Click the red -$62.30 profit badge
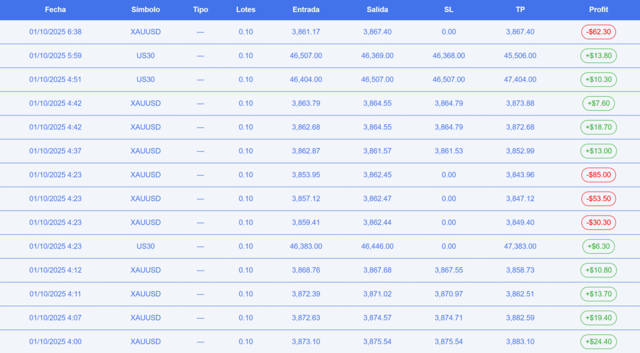The image size is (640, 353). coord(598,32)
